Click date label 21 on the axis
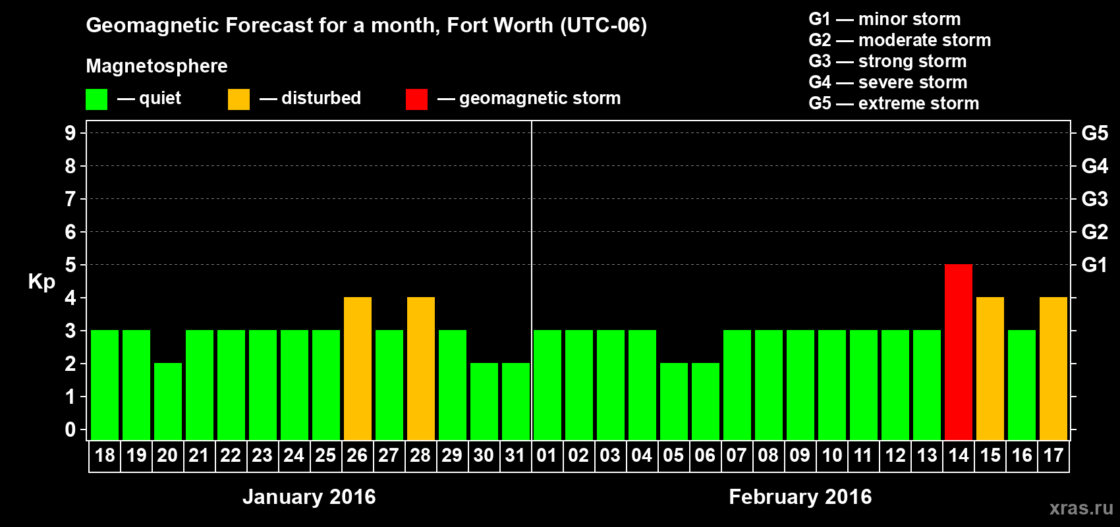The height and width of the screenshot is (527, 1120). point(199,456)
